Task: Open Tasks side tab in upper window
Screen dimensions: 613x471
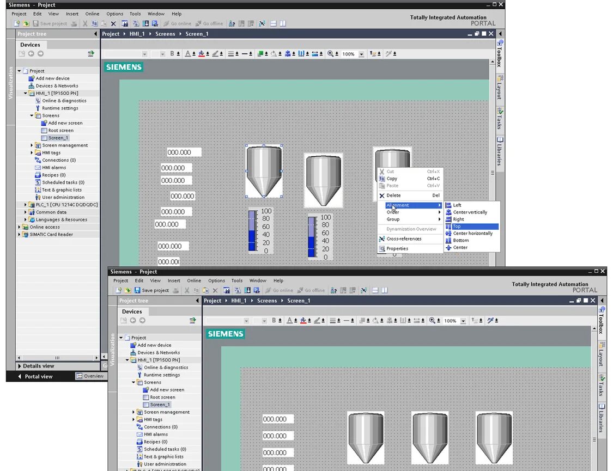Action: tap(499, 119)
